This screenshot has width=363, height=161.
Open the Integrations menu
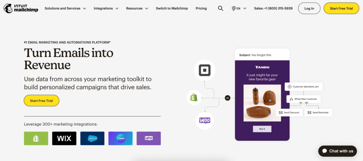[x=106, y=9]
